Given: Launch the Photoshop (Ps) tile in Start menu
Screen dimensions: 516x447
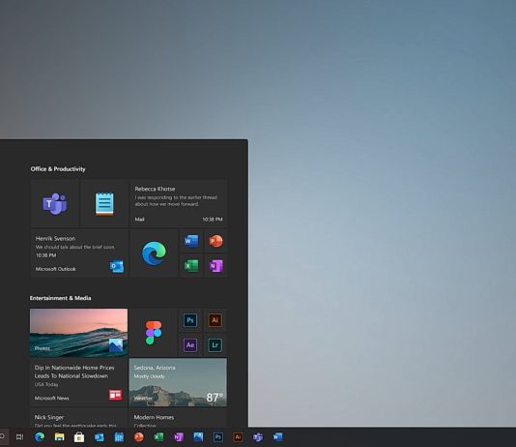Looking at the screenshot, I should [190, 320].
